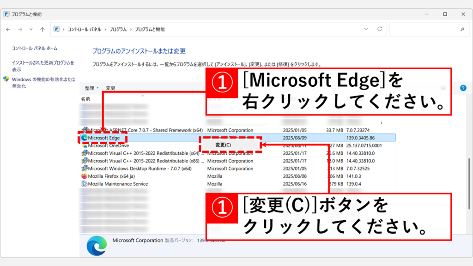Select Mozilla Maintenance Service entry
The width and height of the screenshot is (473, 266).
tap(118, 184)
